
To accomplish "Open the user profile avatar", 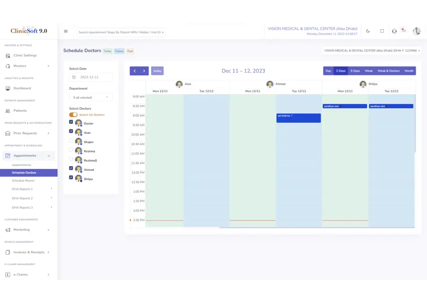I will [x=416, y=31].
